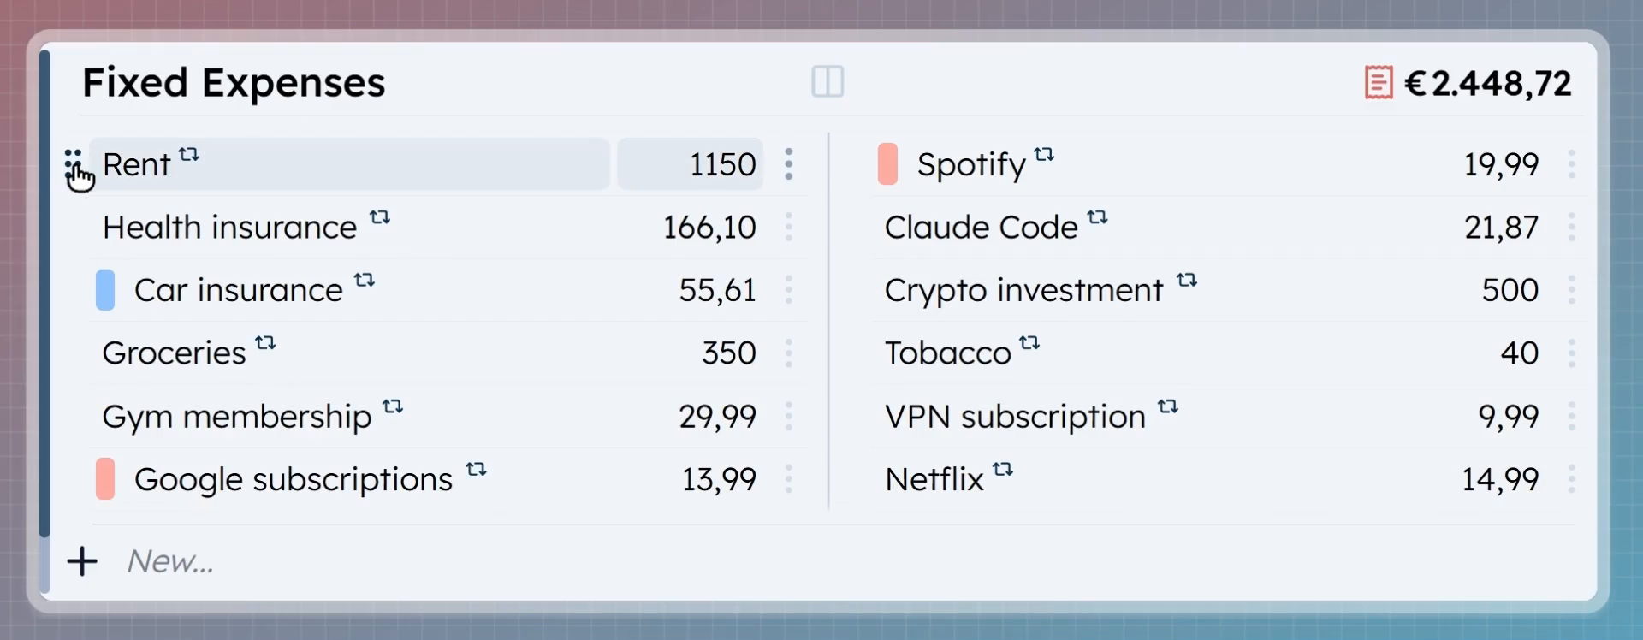Open options menu for VPN subscription row

click(x=1571, y=417)
